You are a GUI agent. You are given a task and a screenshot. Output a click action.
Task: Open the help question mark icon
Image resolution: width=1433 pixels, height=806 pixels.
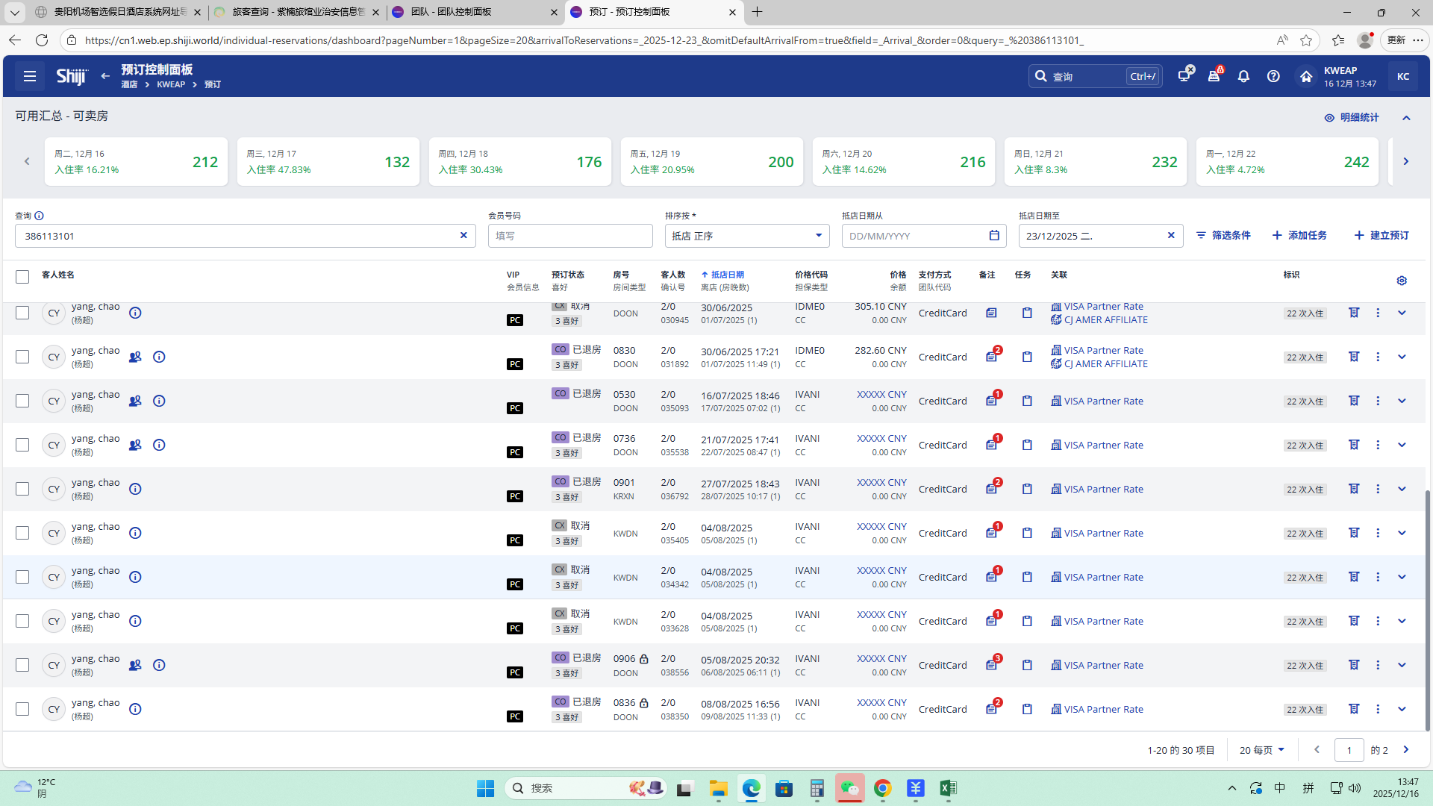pyautogui.click(x=1273, y=76)
